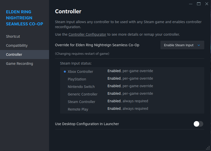Select the Xbox Controller status row
The height and width of the screenshot is (151, 211).
pyautogui.click(x=80, y=72)
